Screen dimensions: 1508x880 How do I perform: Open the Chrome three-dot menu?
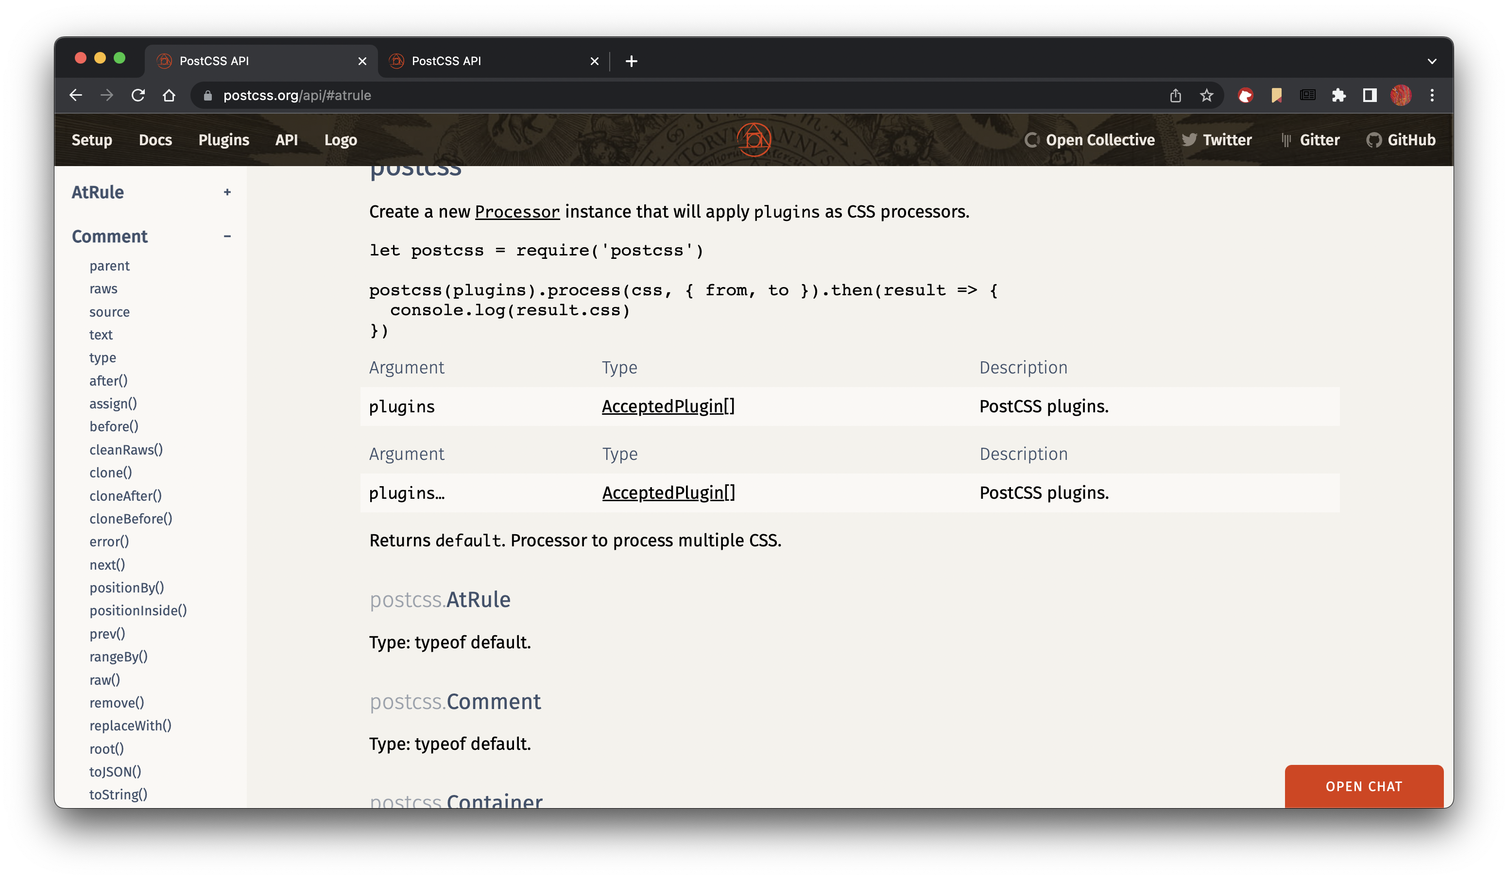(1432, 95)
